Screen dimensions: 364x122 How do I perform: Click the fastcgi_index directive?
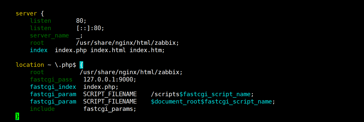pos(53,87)
